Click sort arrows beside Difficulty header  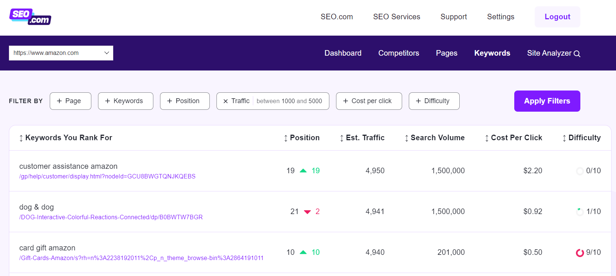click(564, 138)
